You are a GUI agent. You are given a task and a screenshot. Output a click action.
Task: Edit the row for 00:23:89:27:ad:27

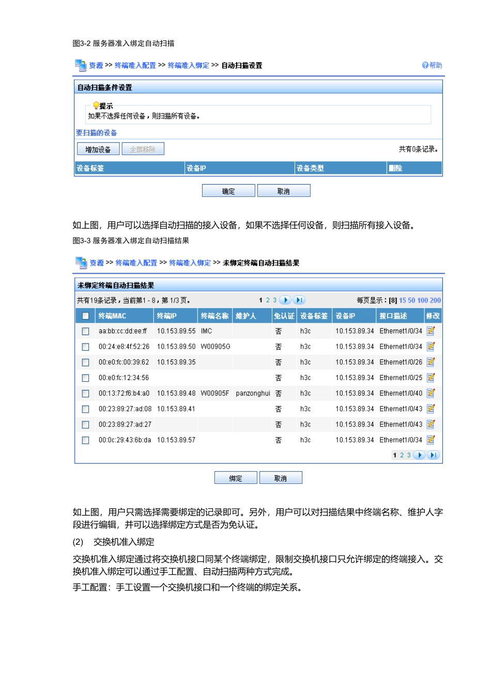[x=431, y=424]
